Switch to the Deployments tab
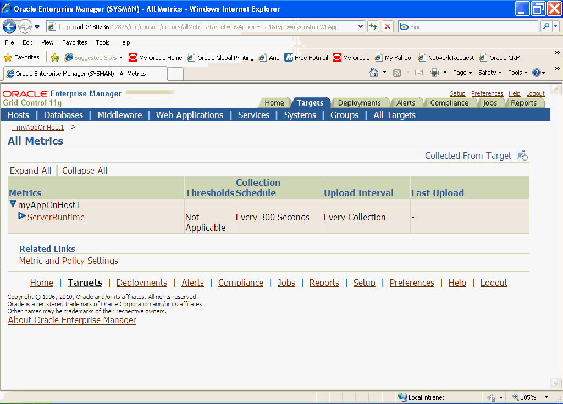This screenshot has height=404, width=563. coord(360,103)
